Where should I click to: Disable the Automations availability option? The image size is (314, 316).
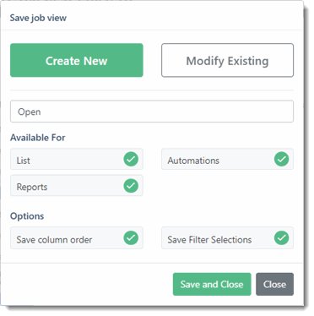[x=227, y=159]
